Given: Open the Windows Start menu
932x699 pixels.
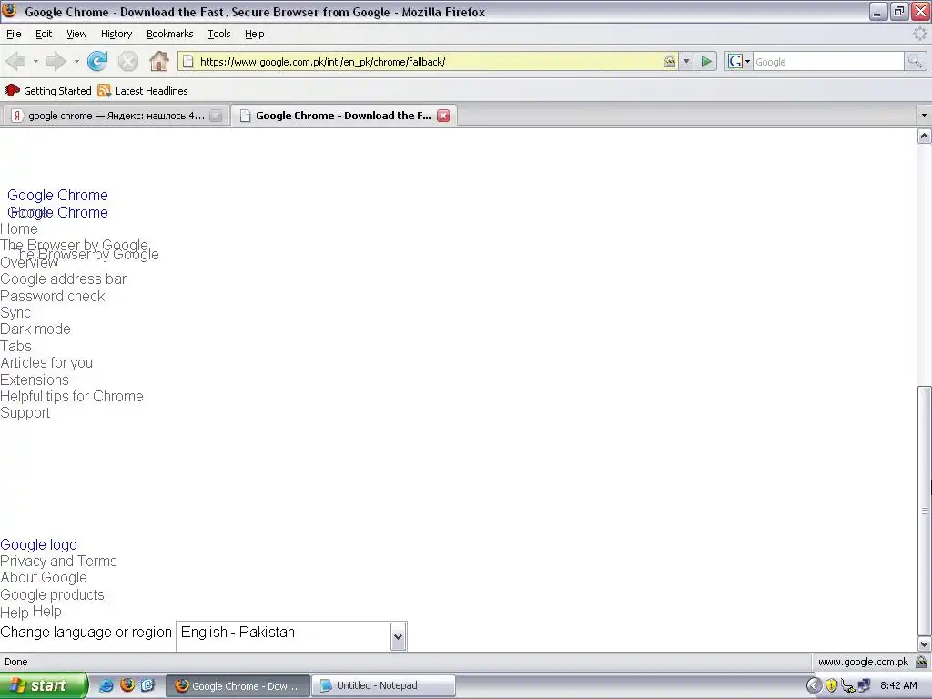Looking at the screenshot, I should pyautogui.click(x=44, y=685).
